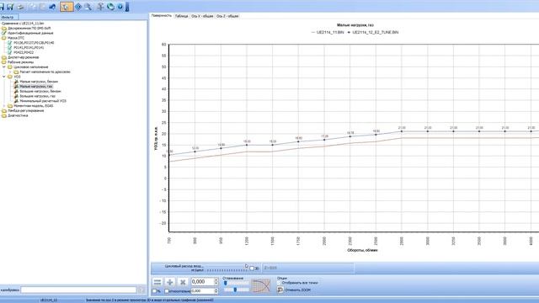The width and height of the screenshot is (539, 303).
Task: Click the icon of 'P0136,P0137,P0138,P0140'
Action: (x=9, y=43)
